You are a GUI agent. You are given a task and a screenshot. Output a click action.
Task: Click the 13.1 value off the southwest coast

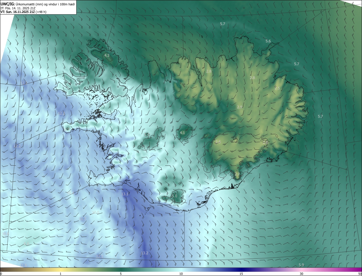pyautogui.click(x=125, y=194)
